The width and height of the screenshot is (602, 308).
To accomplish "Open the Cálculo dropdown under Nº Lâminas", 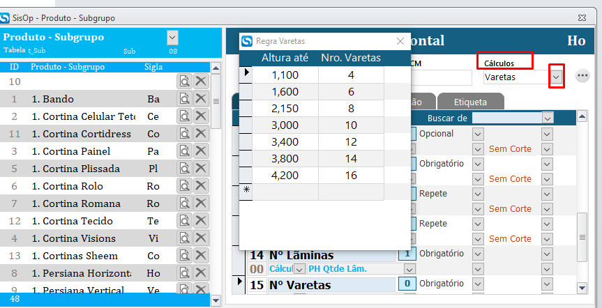I will point(299,269).
